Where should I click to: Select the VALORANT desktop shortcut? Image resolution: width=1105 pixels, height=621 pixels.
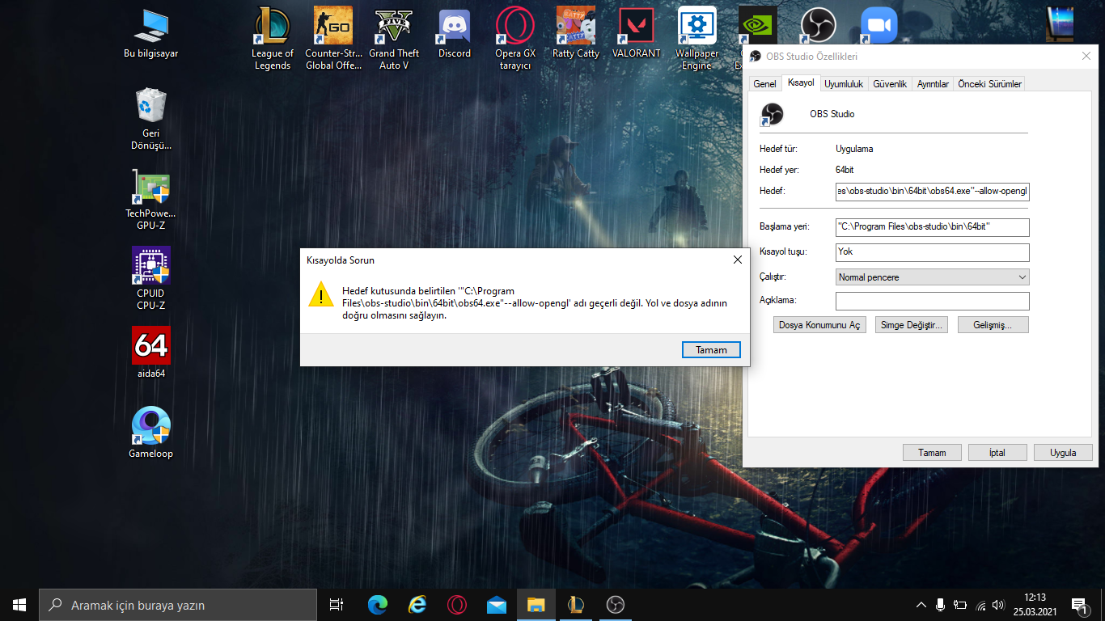637,34
